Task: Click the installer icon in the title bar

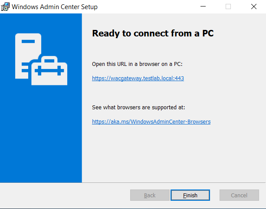Action: 5,7
